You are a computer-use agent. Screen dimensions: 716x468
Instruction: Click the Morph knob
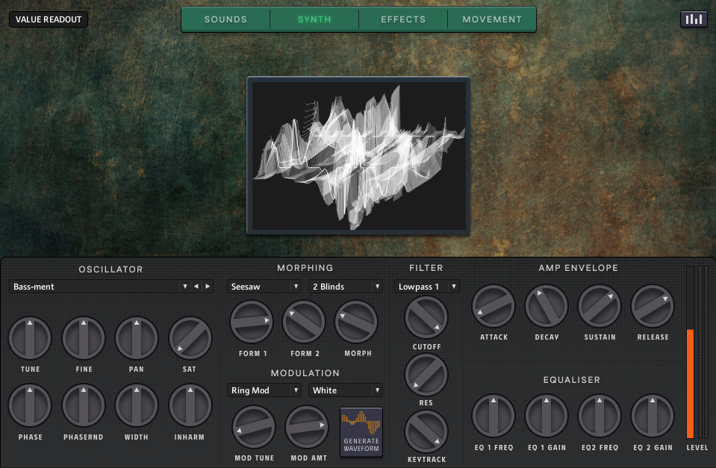(356, 322)
